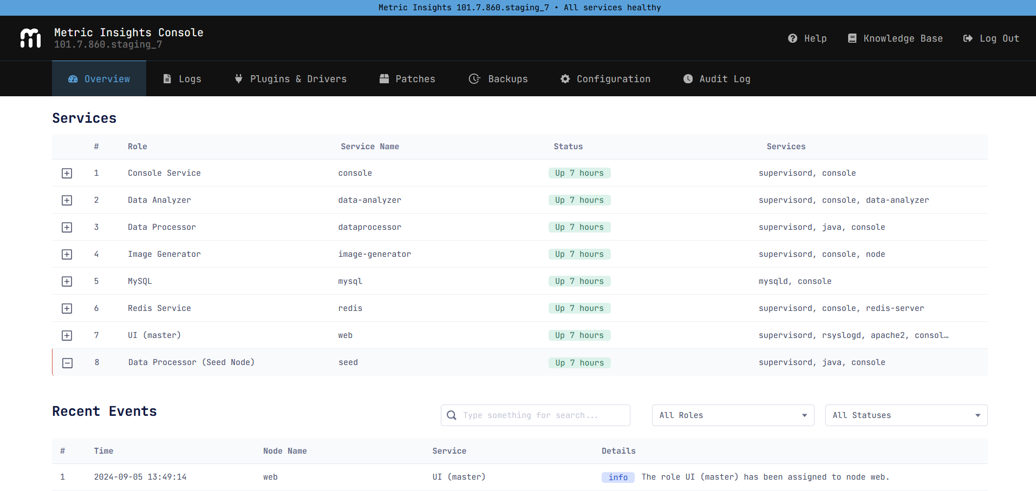1036x491 pixels.
Task: Open the Knowledge Base link
Action: 895,38
